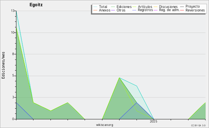Click the Ediciones/mes axis label
Image resolution: width=209 pixels, height=128 pixels.
click(x=3, y=65)
